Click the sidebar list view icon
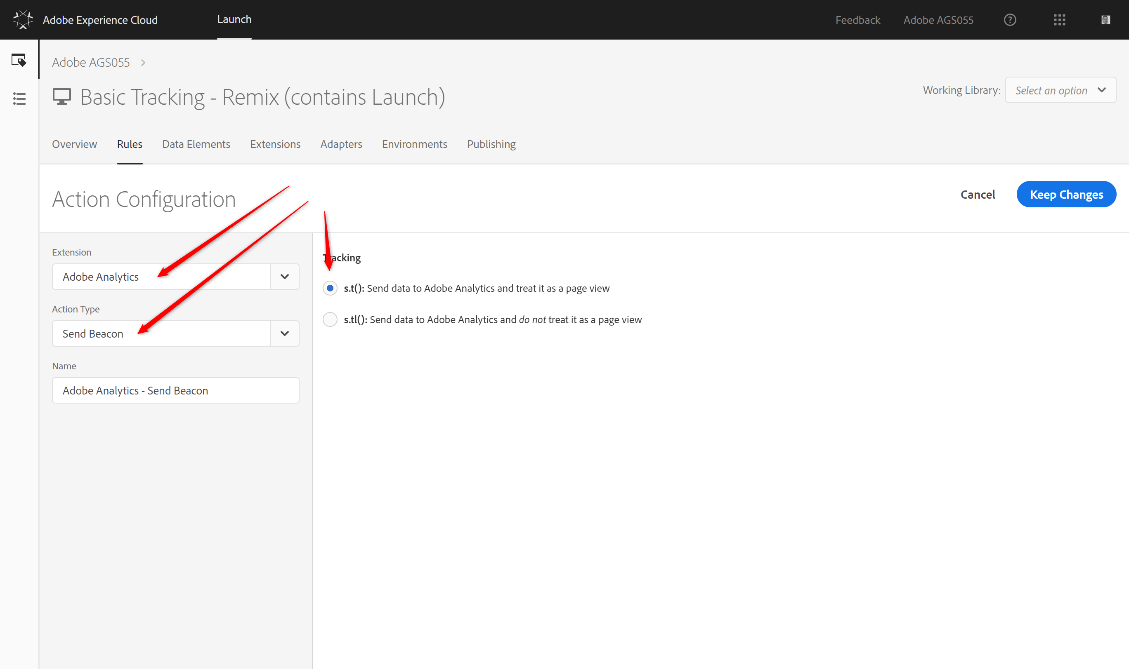This screenshot has width=1129, height=669. [19, 98]
